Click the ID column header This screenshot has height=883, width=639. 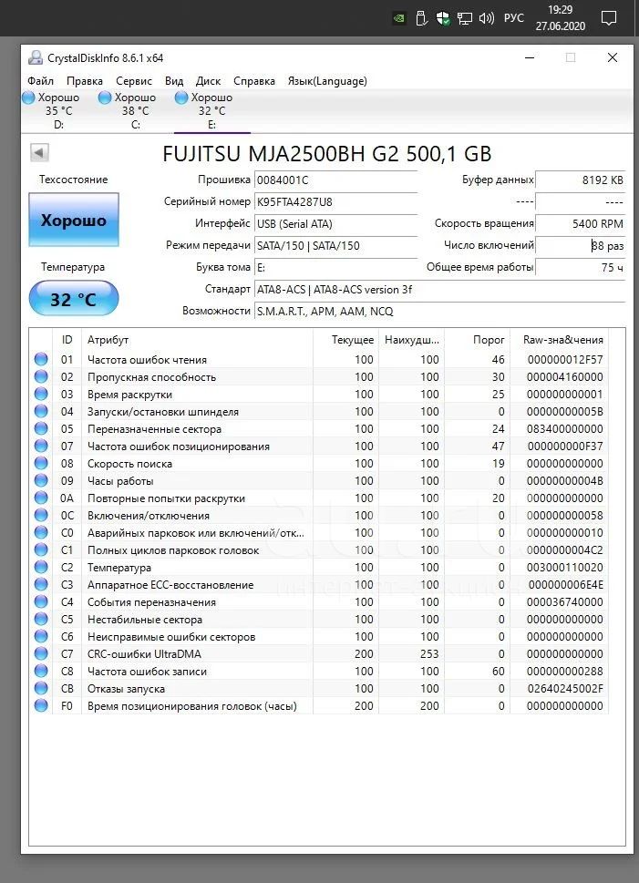(67, 340)
